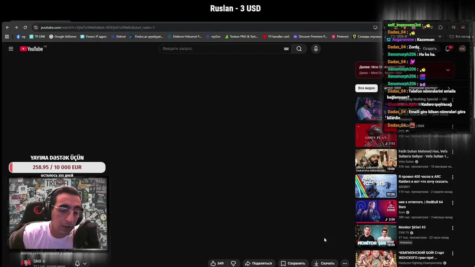Click the search magnifier button
This screenshot has width=475, height=267.
pyautogui.click(x=299, y=49)
